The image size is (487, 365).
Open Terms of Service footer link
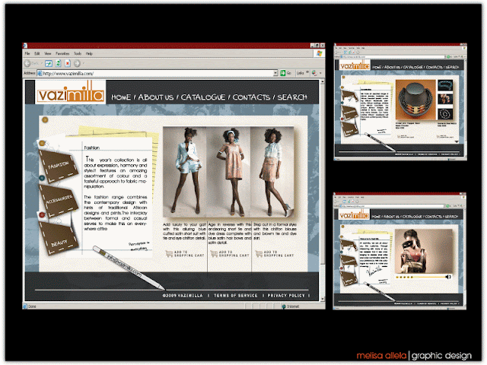click(235, 296)
